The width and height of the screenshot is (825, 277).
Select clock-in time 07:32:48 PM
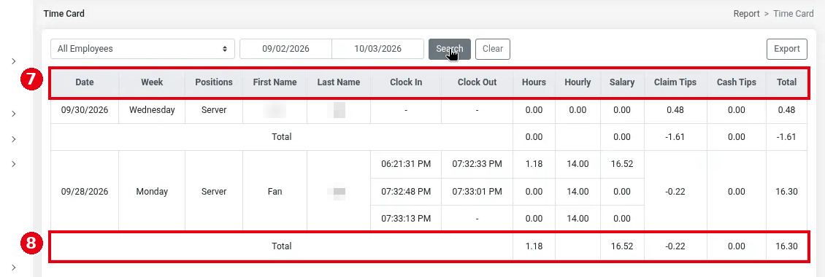point(406,191)
